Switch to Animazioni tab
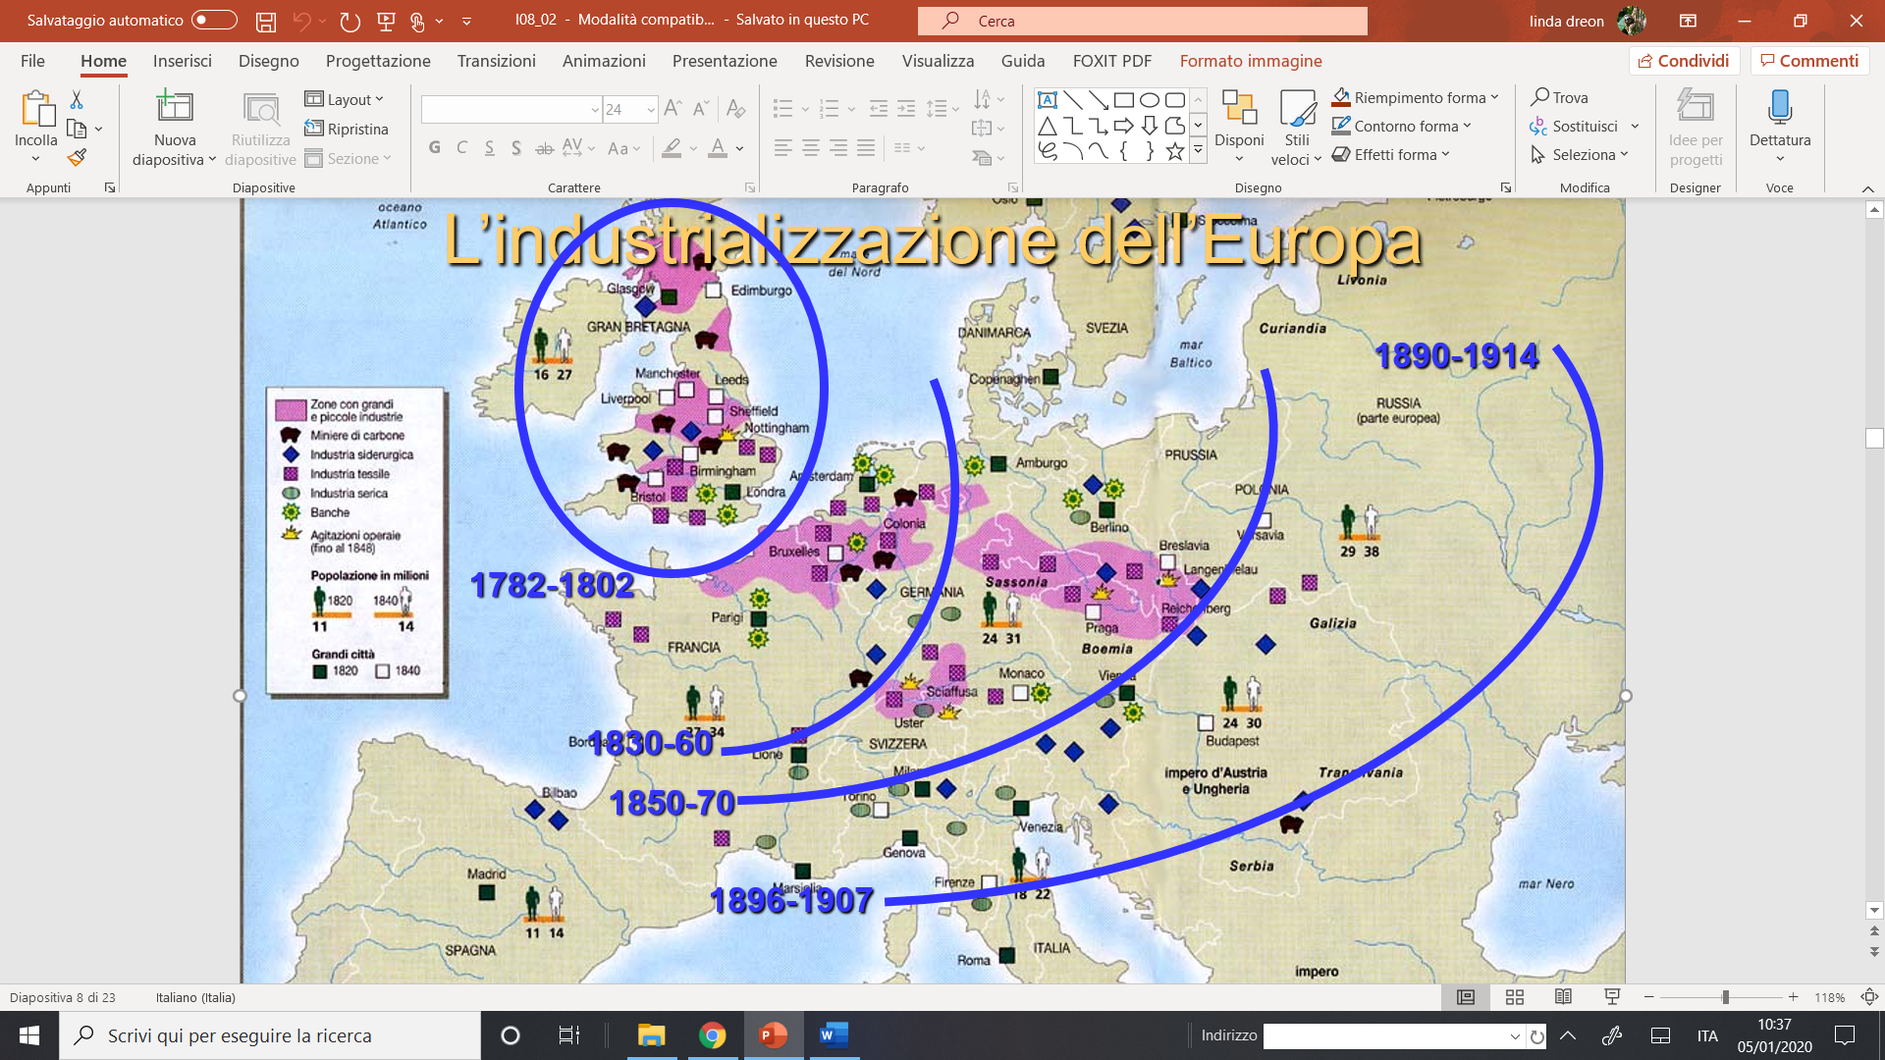 click(x=604, y=61)
